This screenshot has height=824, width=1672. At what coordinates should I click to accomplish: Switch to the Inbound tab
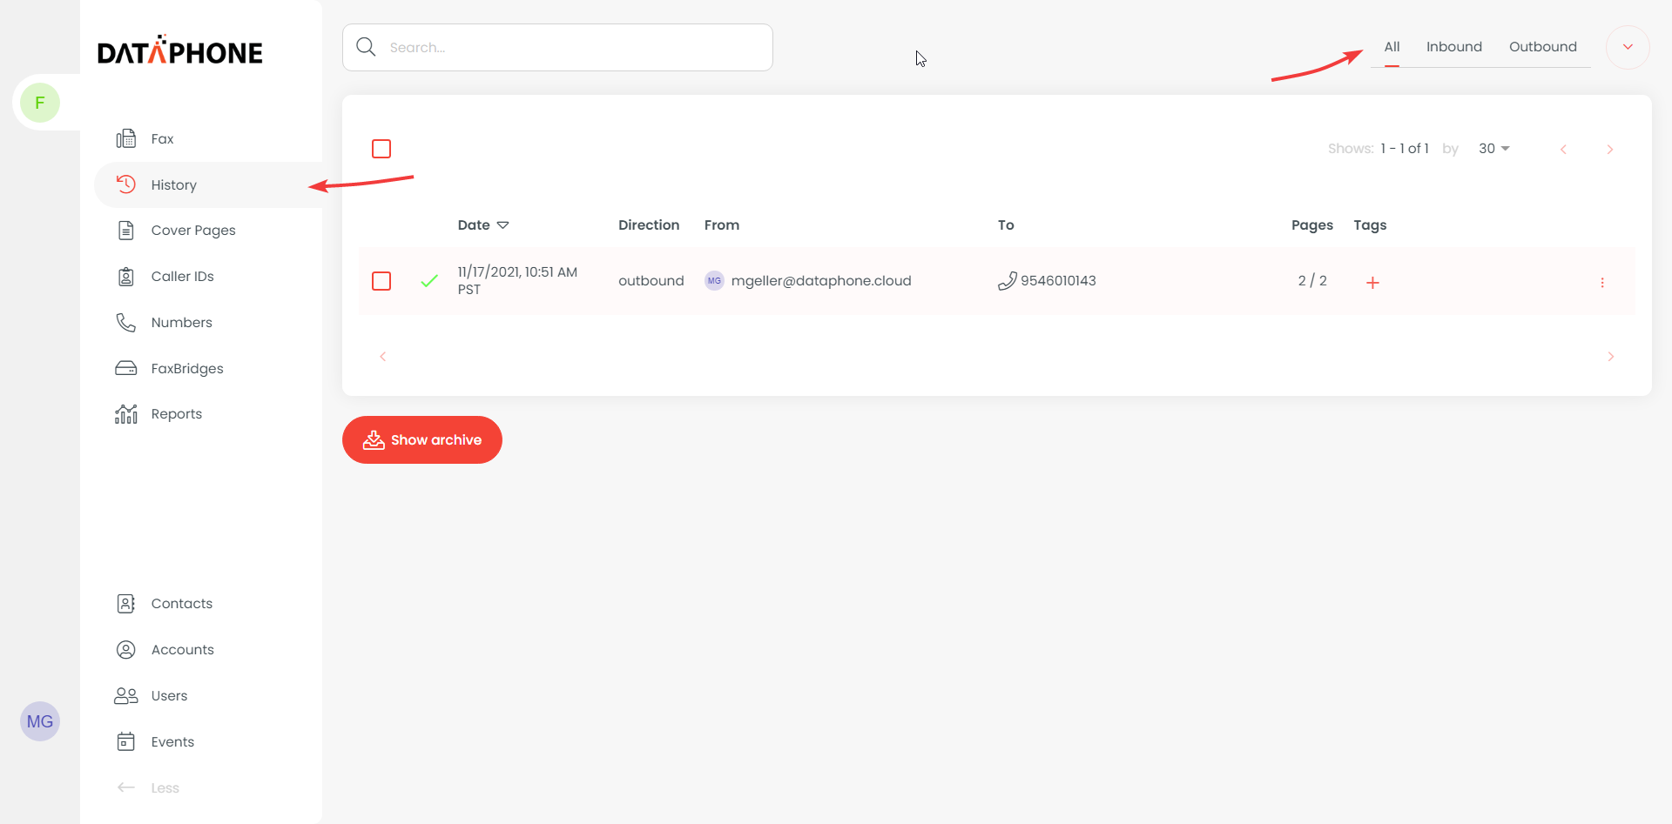(x=1453, y=47)
